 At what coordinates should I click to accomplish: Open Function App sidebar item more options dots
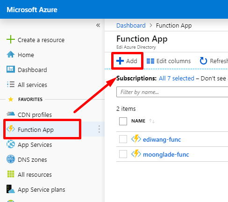click(x=99, y=129)
